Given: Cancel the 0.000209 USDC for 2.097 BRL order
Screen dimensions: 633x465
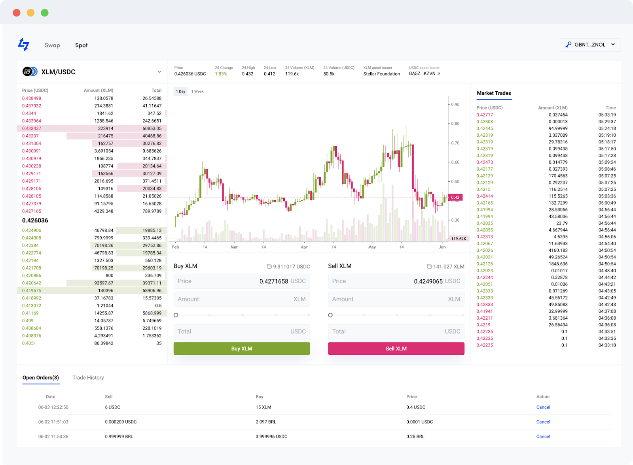Looking at the screenshot, I should (x=543, y=422).
